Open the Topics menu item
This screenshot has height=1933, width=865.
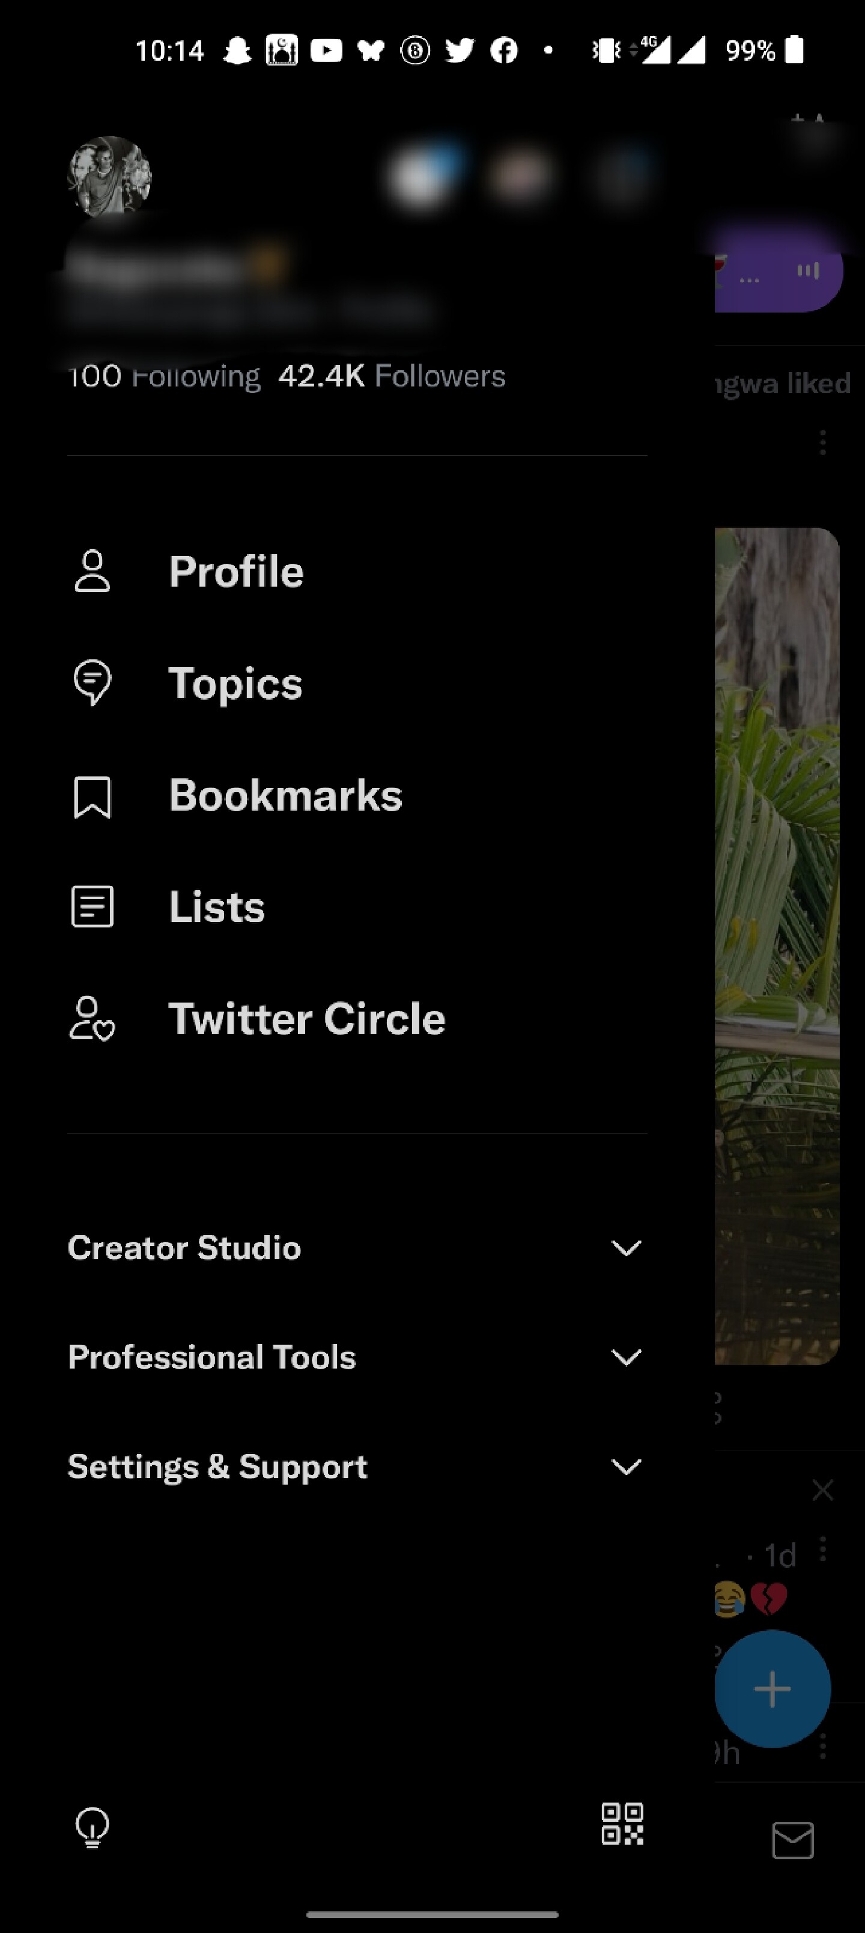click(357, 683)
